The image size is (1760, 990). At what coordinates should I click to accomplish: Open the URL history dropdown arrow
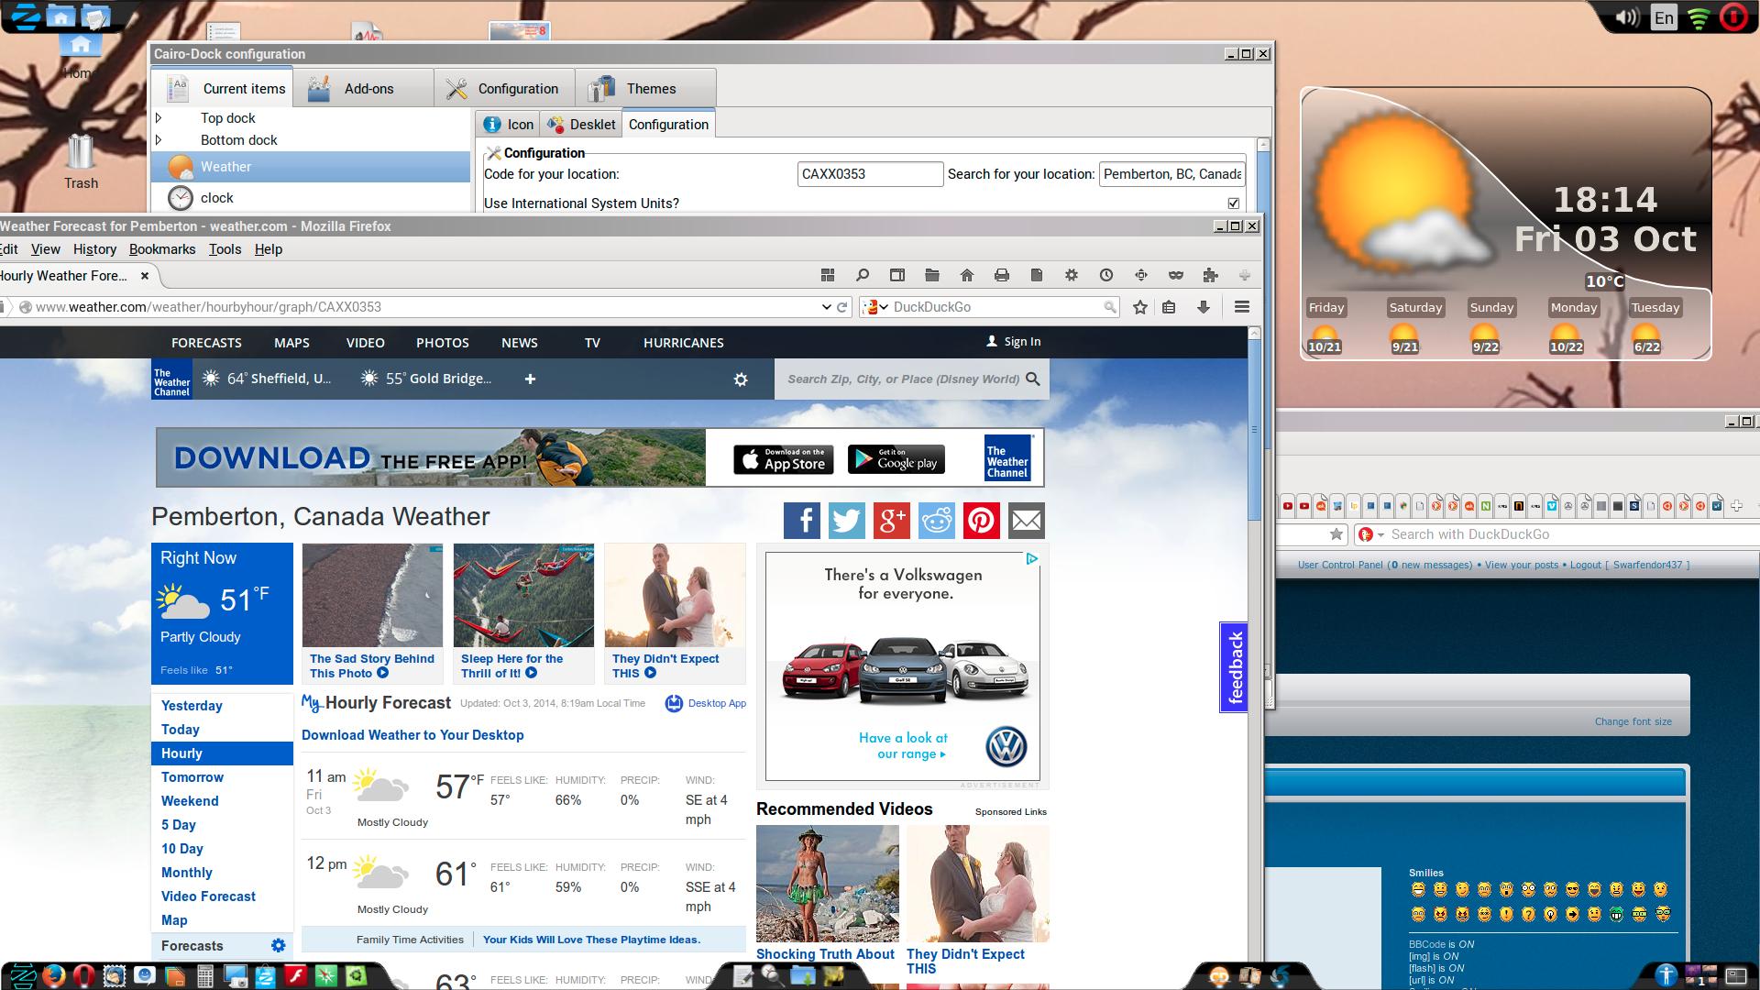[826, 307]
